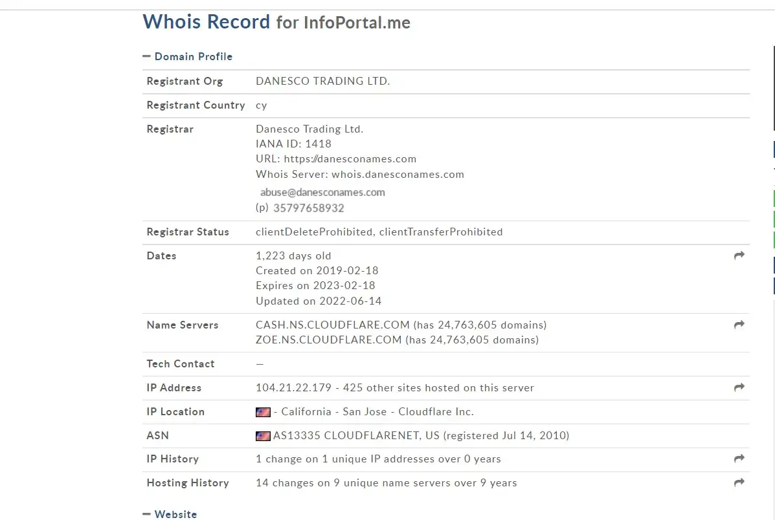775x520 pixels.
Task: Click the IP History label
Action: 172,459
